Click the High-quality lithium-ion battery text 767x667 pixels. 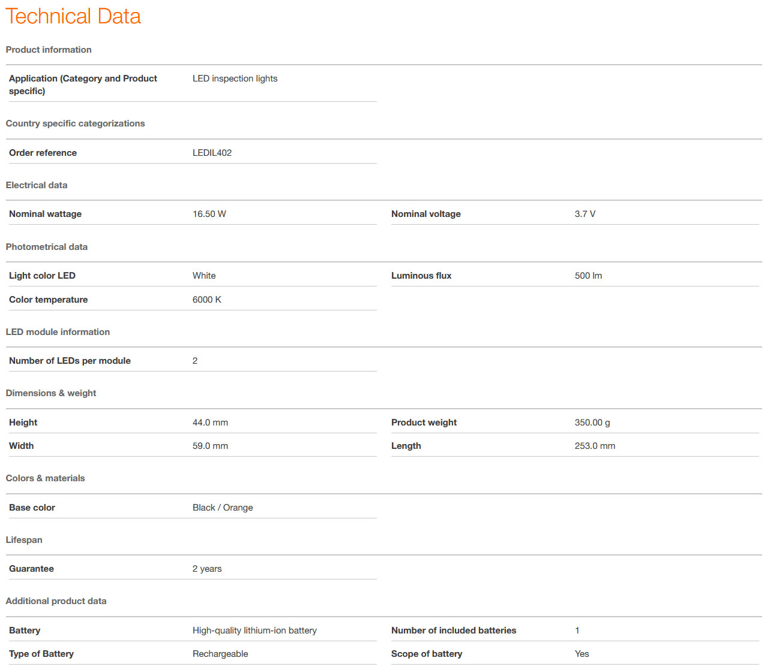[x=254, y=630]
